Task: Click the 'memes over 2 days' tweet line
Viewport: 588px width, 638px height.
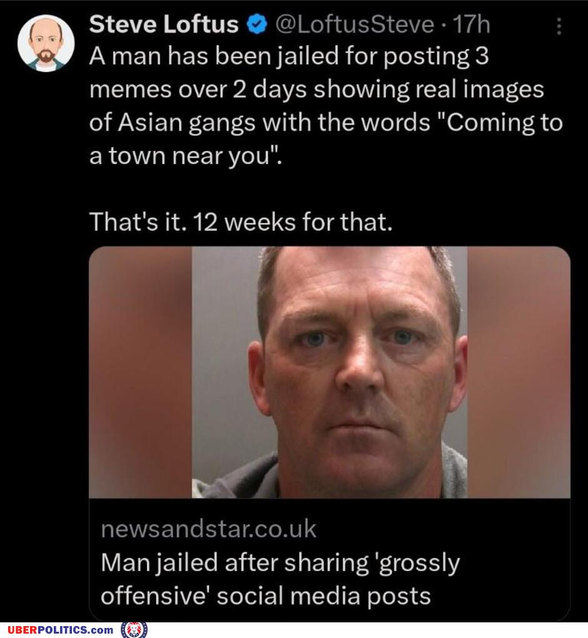Action: [198, 90]
